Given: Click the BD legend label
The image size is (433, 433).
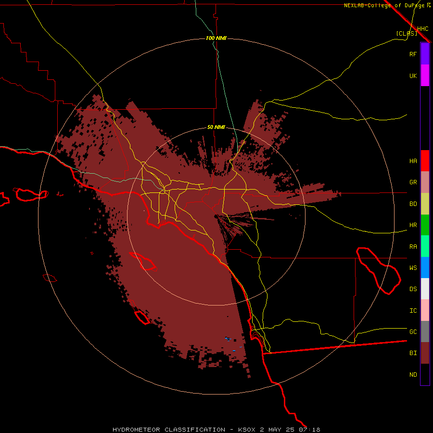Looking at the screenshot, I should (x=413, y=204).
